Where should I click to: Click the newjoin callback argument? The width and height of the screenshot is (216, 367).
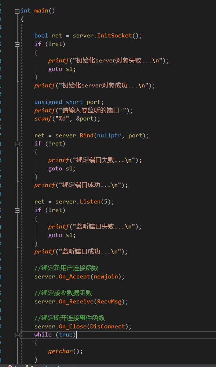pos(106,277)
